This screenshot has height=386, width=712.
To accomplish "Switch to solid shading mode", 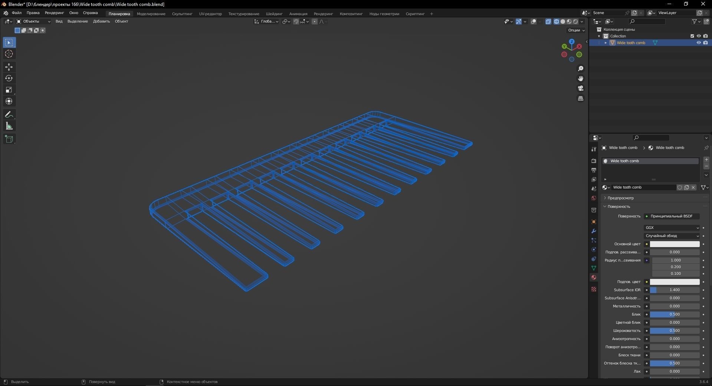I will point(562,21).
